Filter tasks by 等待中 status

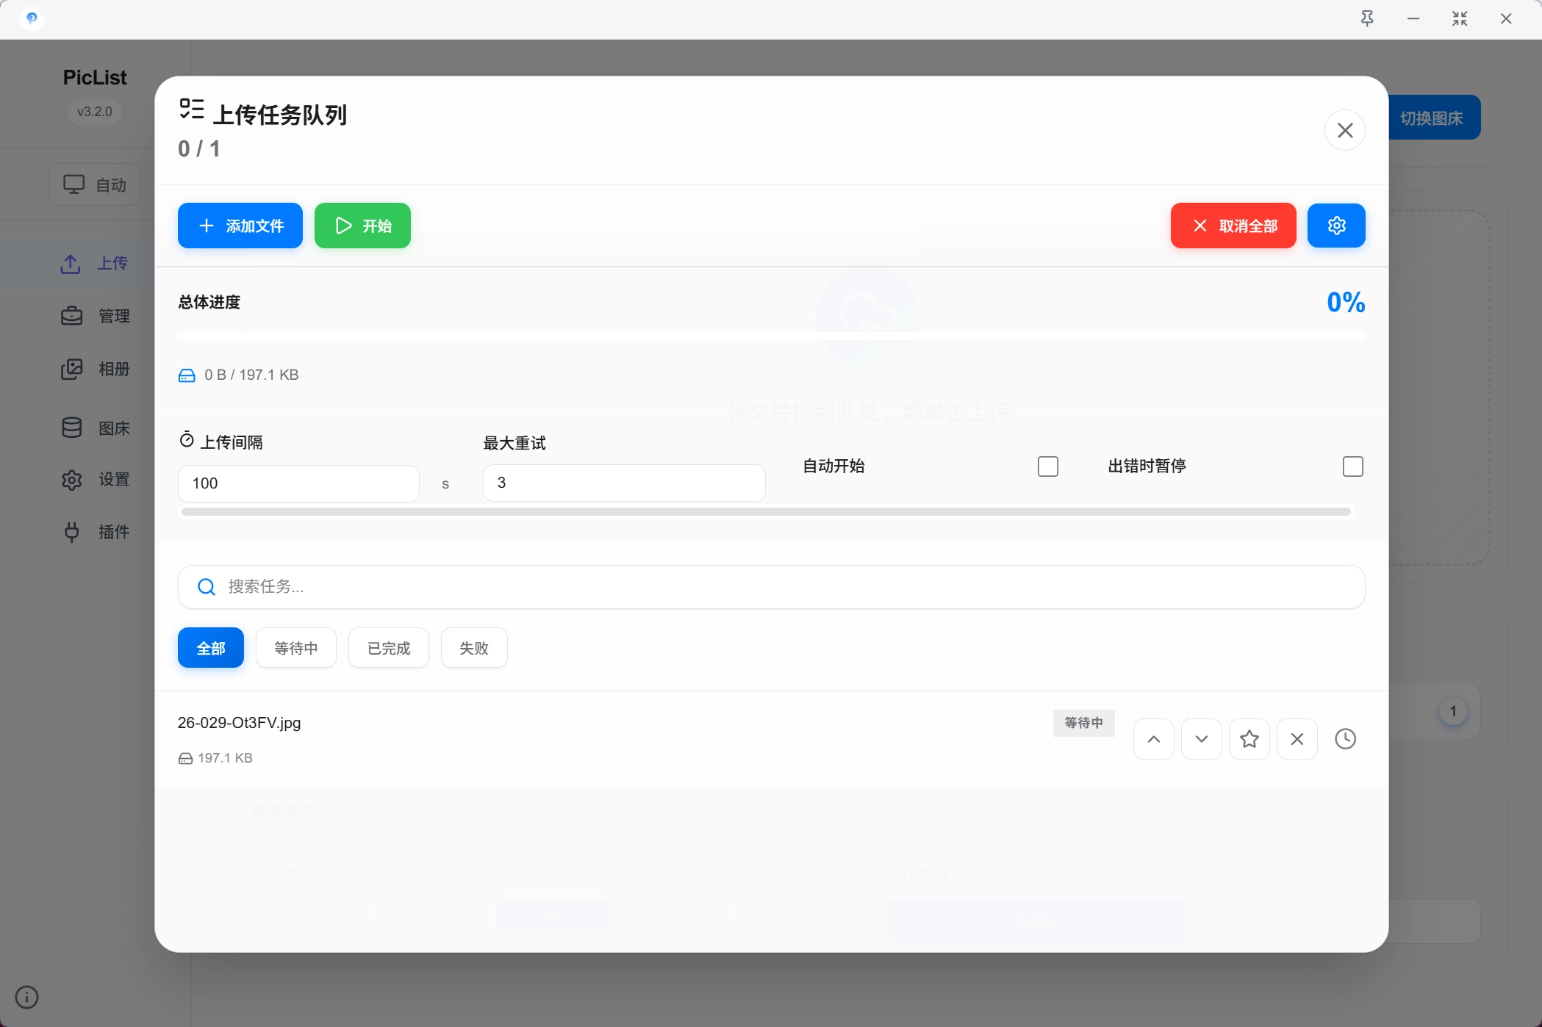pyautogui.click(x=295, y=648)
